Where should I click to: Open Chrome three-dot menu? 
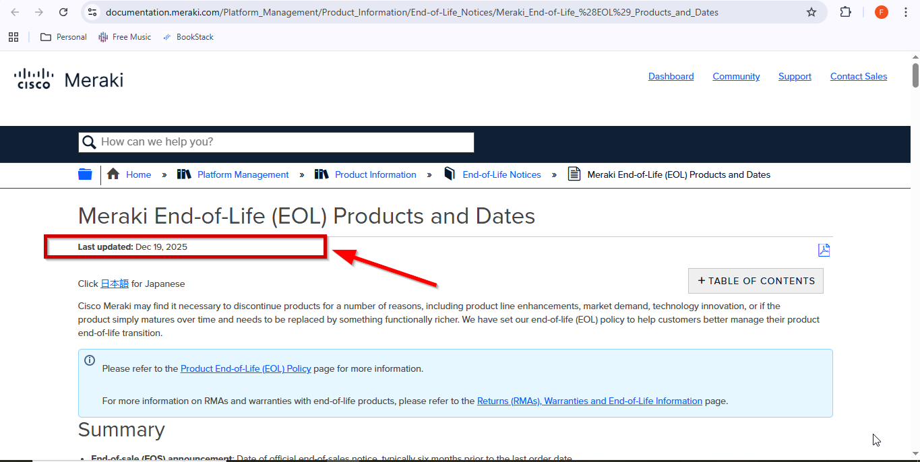coord(905,12)
